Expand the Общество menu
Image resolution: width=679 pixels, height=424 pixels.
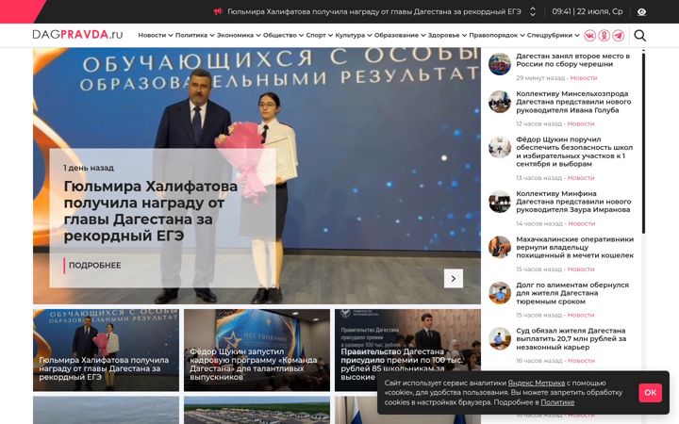[283, 36]
